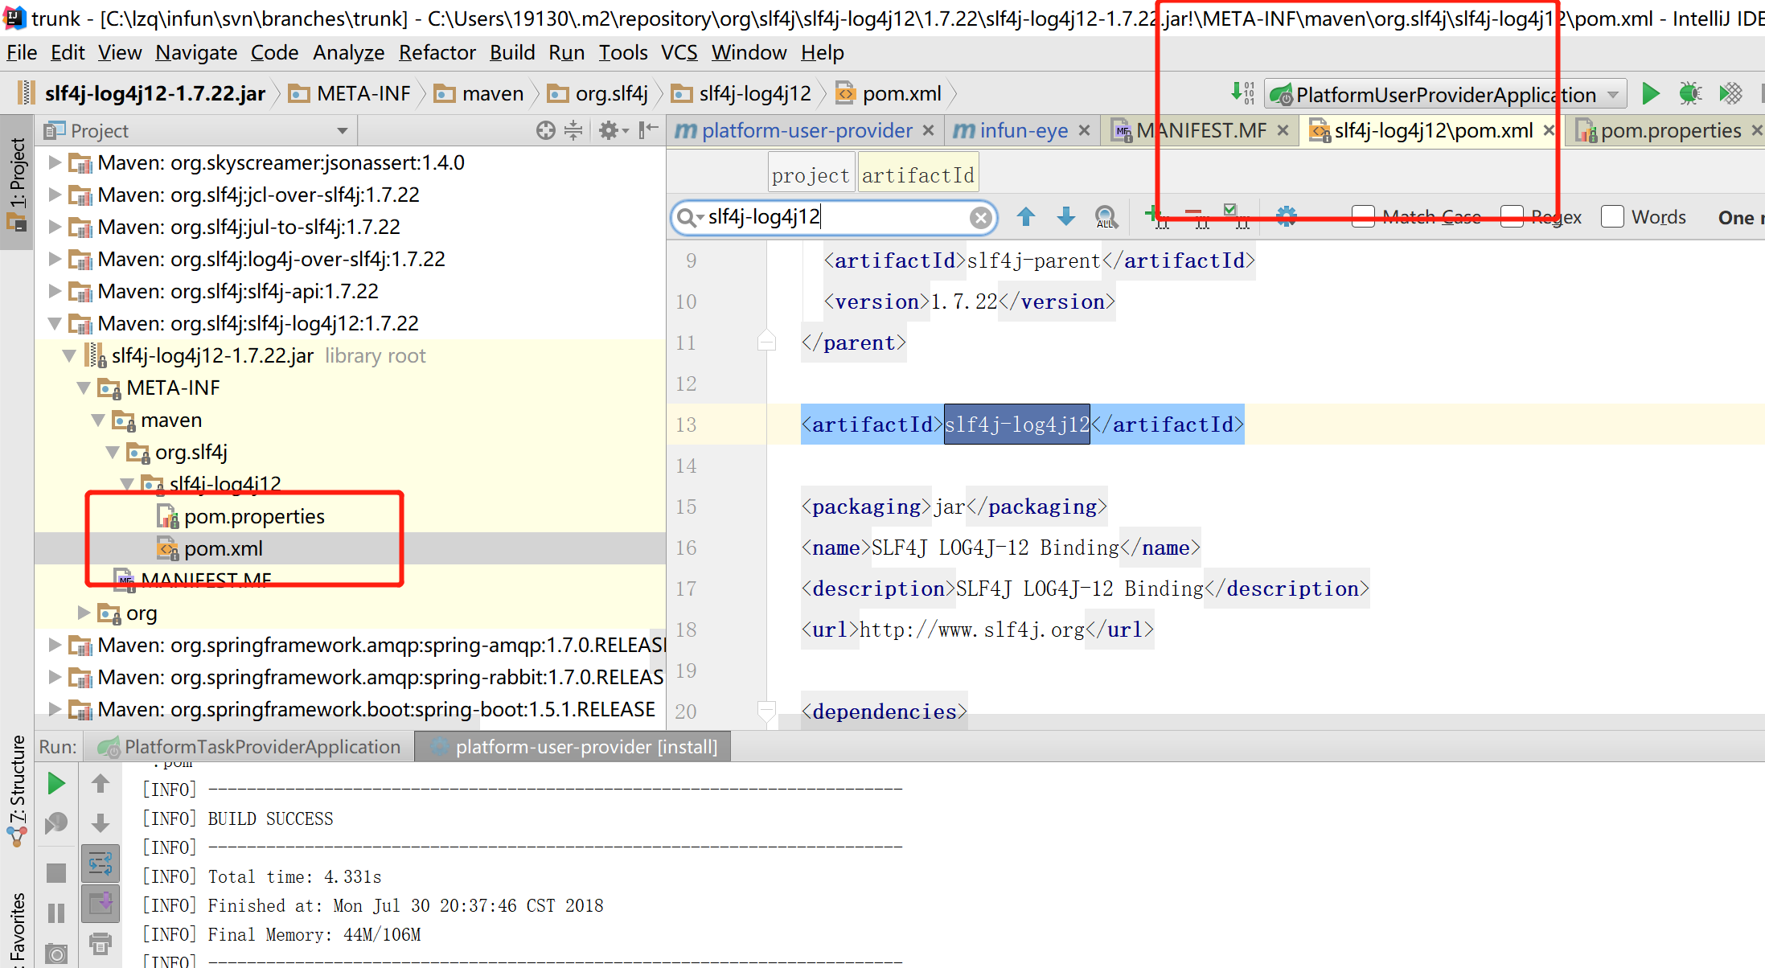
Task: Switch to infun-eye editor tab
Action: pyautogui.click(x=1024, y=130)
